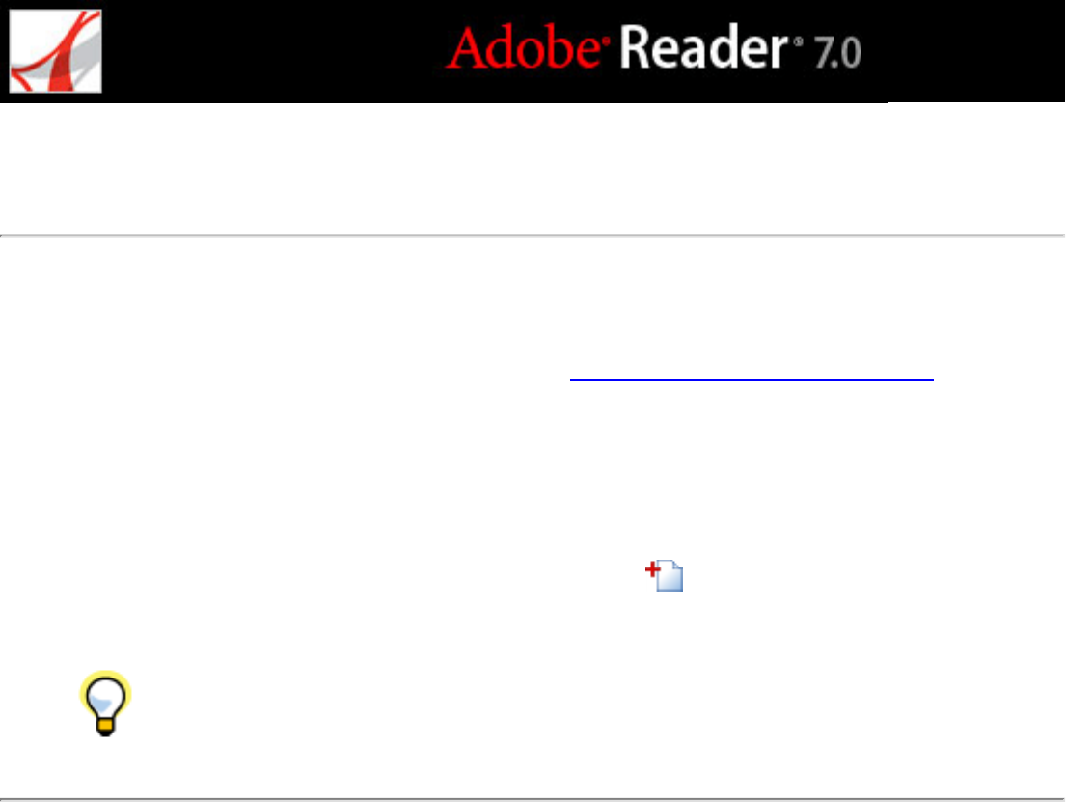This screenshot has width=1066, height=802.
Task: Click the yellow lightbulb tip icon
Action: tap(105, 704)
